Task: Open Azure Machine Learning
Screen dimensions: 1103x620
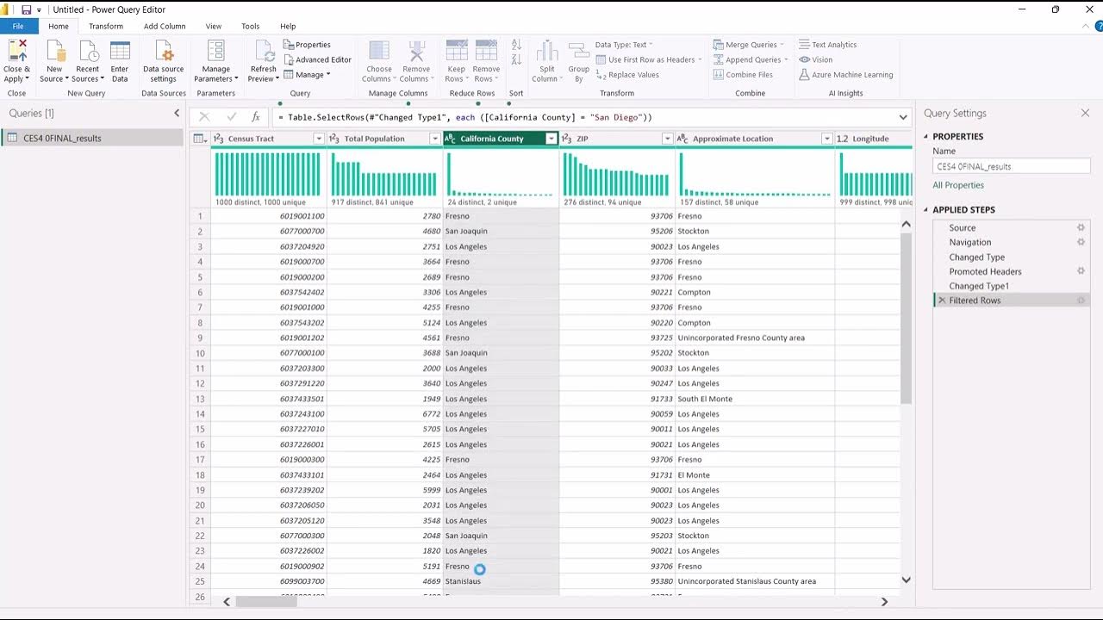Action: pos(845,75)
